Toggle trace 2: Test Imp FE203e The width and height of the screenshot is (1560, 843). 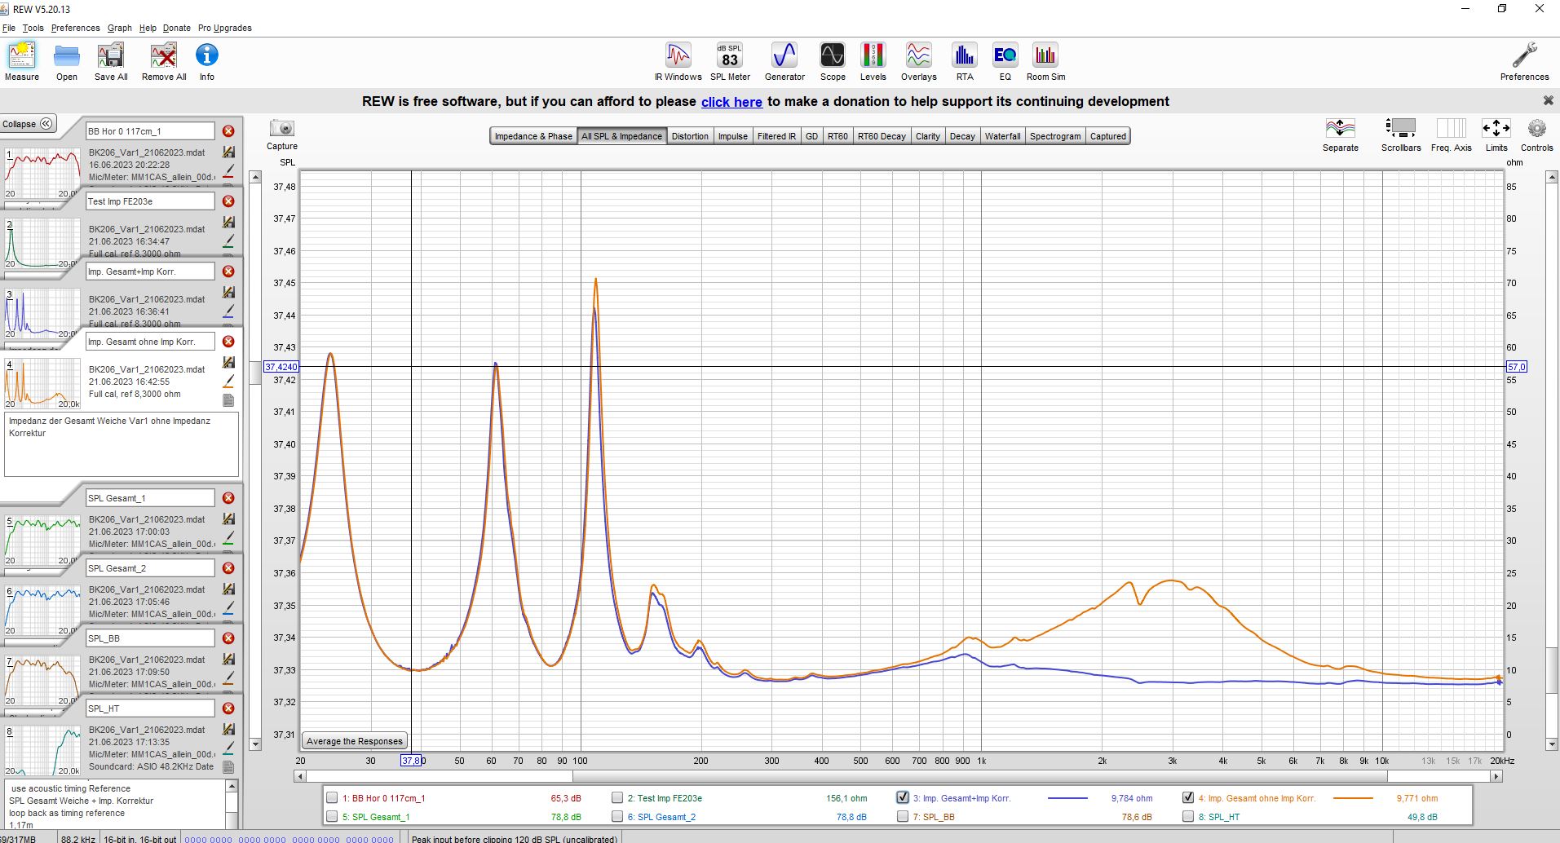coord(617,798)
